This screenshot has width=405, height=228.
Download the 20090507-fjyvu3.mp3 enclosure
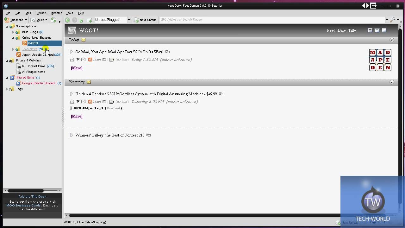[113, 108]
